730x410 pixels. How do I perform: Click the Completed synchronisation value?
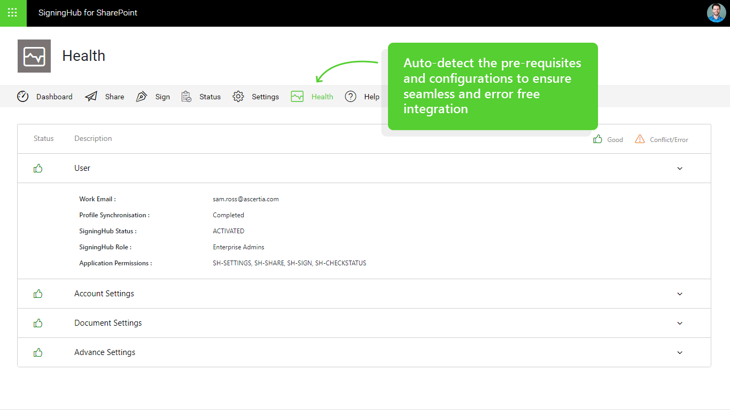point(228,215)
